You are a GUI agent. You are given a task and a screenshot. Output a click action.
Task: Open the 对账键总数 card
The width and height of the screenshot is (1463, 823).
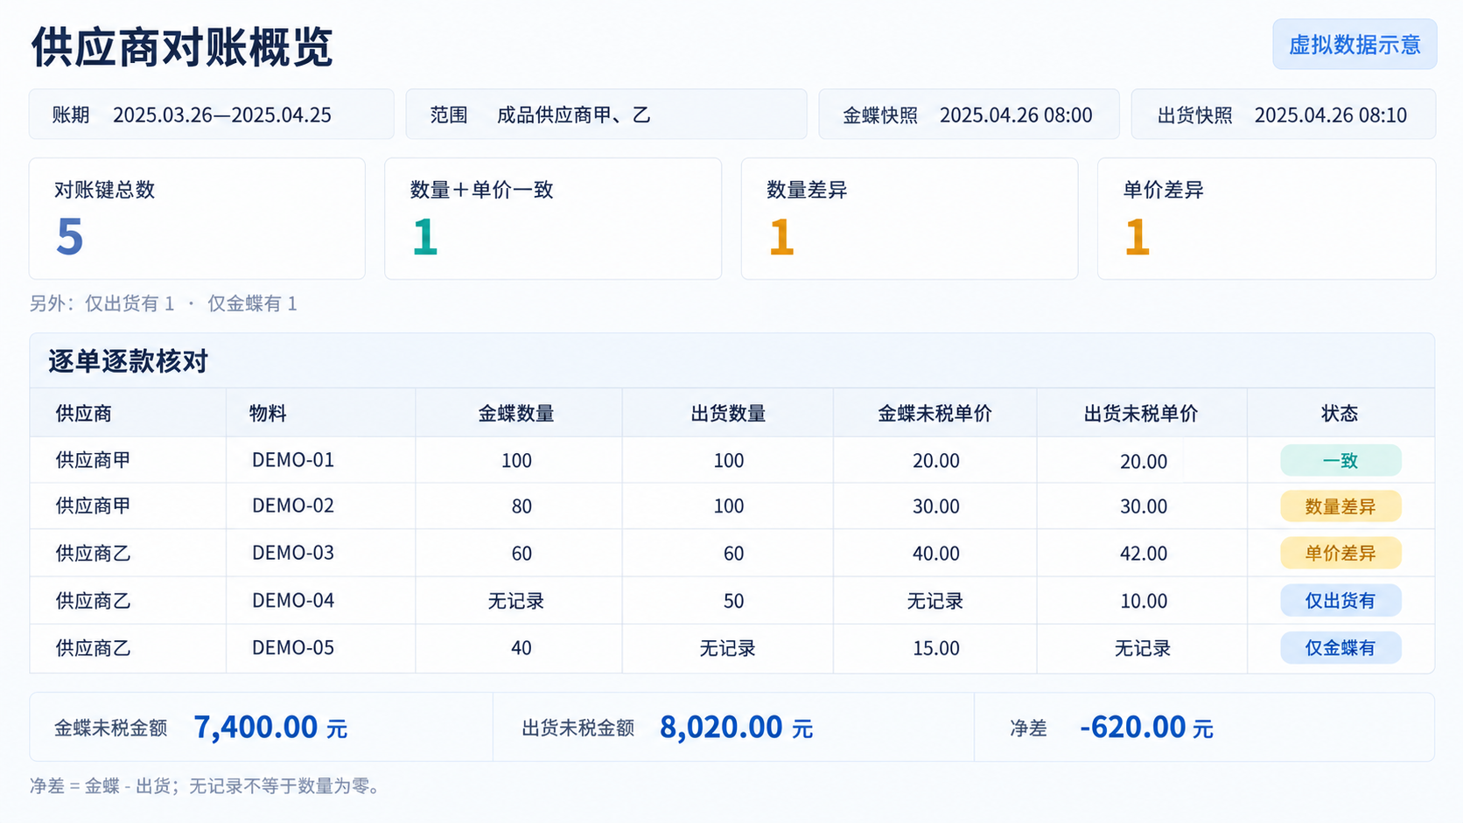(197, 219)
